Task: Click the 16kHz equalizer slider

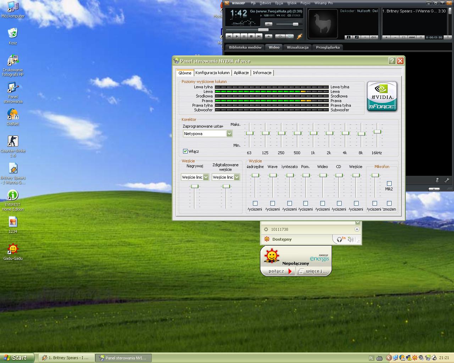Action: pos(377,132)
